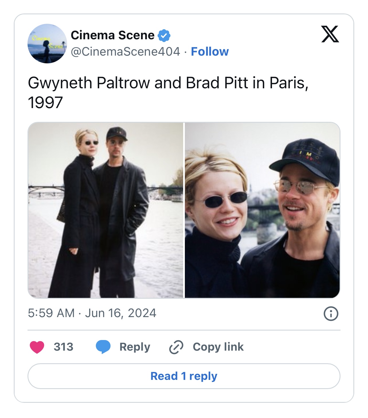Image resolution: width=368 pixels, height=418 pixels.
Task: Click the X logo icon
Action: tap(330, 34)
